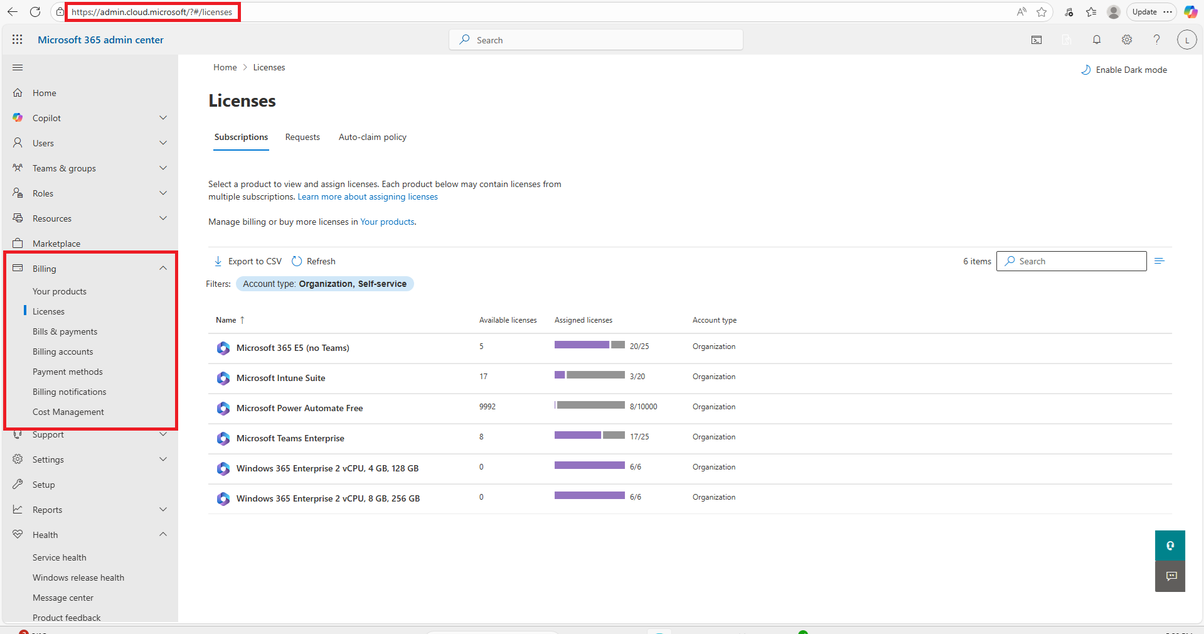Open Windows 365 Enterprise 8 GB, 256 GB
The image size is (1204, 634).
(x=328, y=498)
